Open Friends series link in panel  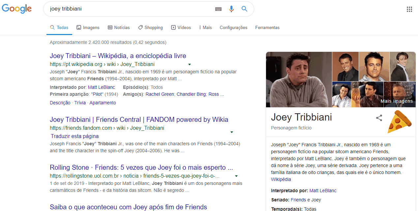click(298, 200)
